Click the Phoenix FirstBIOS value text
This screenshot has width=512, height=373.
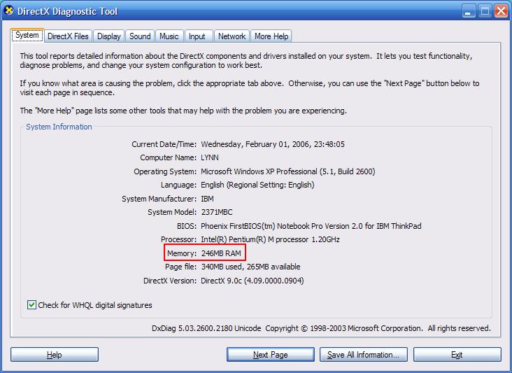tap(311, 226)
